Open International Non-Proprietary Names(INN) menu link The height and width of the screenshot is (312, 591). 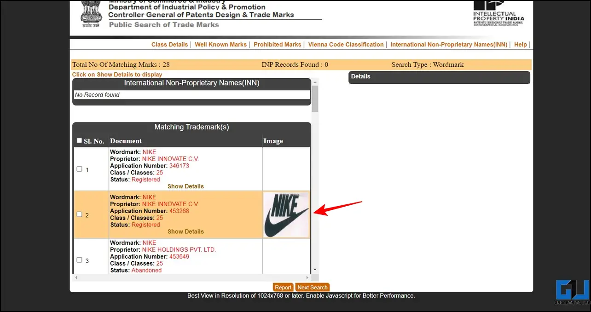point(449,45)
